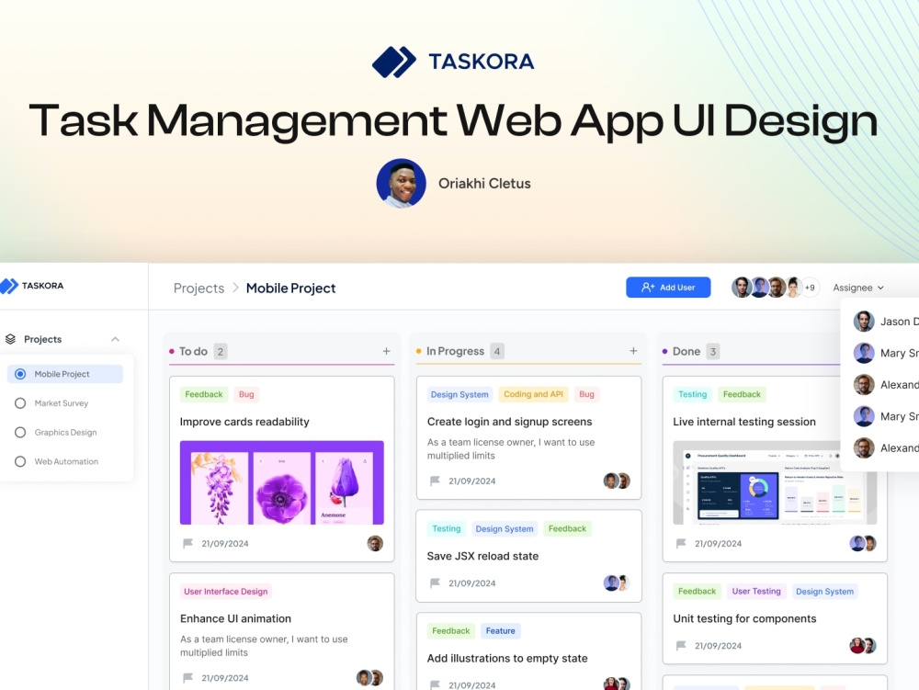Click the Taskora logo in the sidebar

pyautogui.click(x=31, y=286)
